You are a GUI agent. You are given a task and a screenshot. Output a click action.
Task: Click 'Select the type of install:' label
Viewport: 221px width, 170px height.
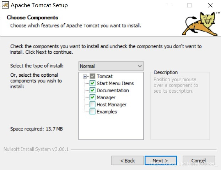click(37, 66)
